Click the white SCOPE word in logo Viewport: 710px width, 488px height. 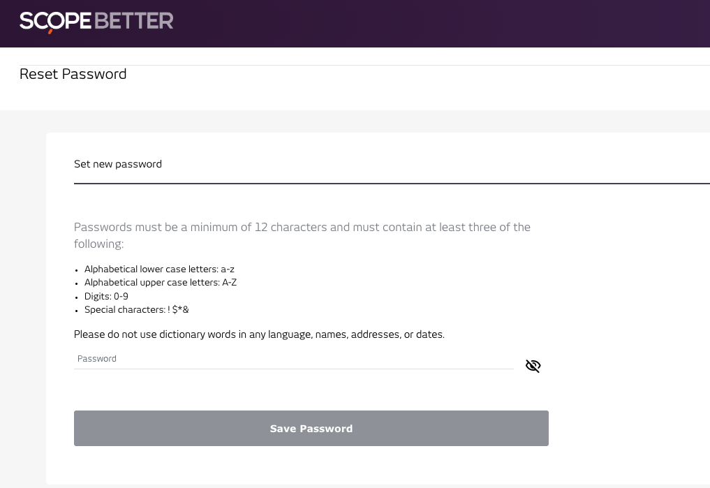pyautogui.click(x=56, y=21)
